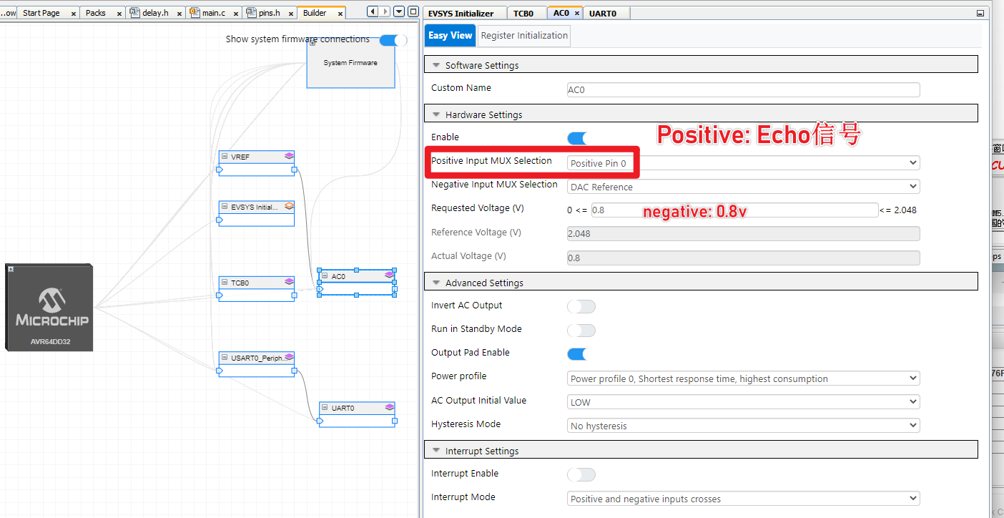Click the USART0_Peripheral node layers icon
Image resolution: width=1004 pixels, height=518 pixels.
pos(289,357)
